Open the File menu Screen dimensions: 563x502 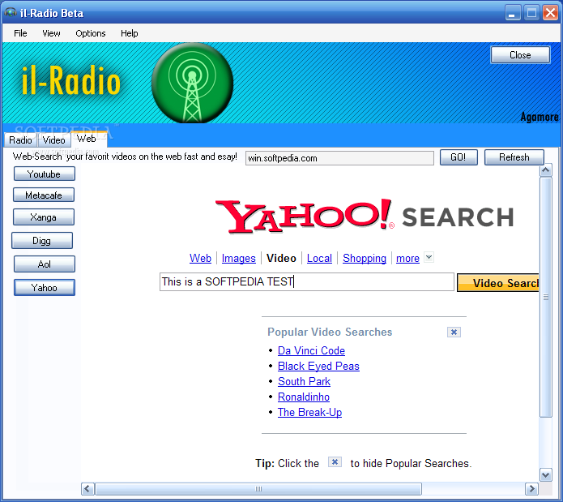coord(20,33)
